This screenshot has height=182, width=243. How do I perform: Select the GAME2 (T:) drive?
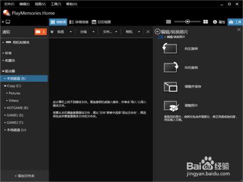pos(15,122)
